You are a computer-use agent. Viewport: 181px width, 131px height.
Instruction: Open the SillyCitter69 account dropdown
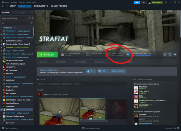point(156,3)
